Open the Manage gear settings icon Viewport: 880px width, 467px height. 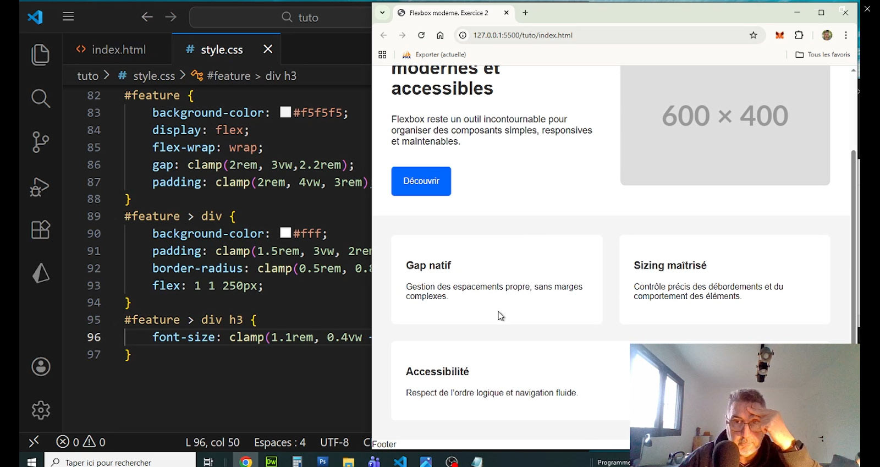click(x=41, y=410)
